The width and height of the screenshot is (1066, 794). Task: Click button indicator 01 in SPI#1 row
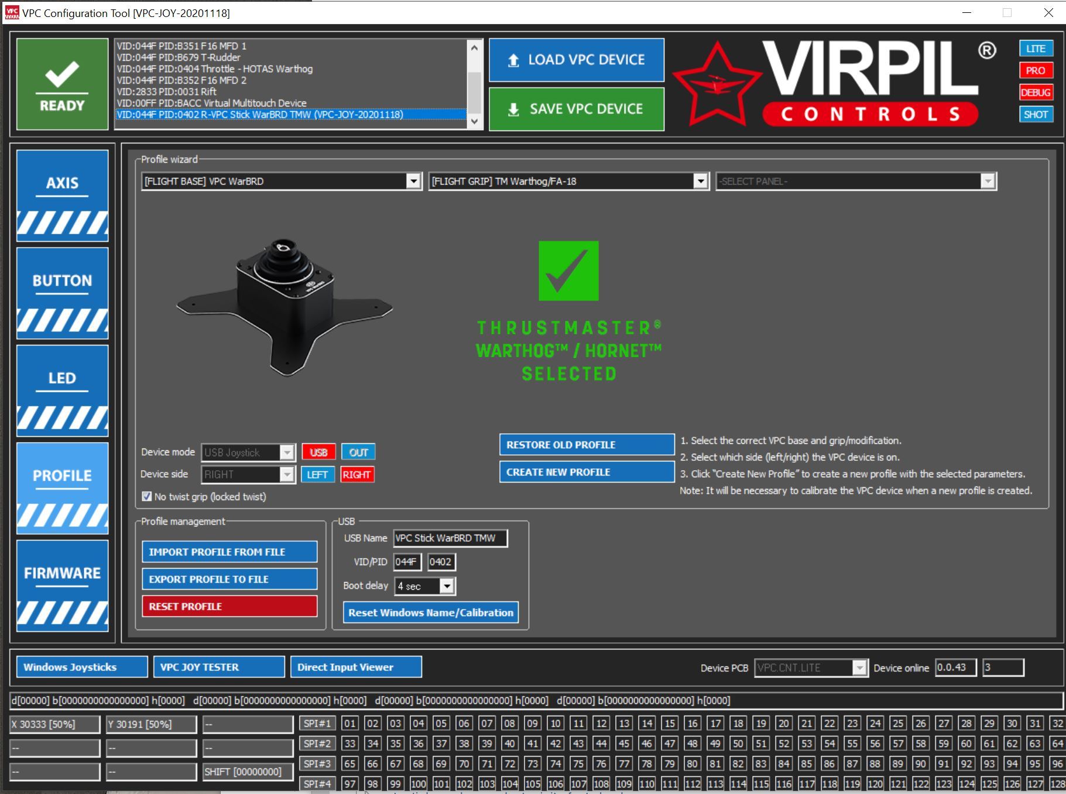point(349,724)
